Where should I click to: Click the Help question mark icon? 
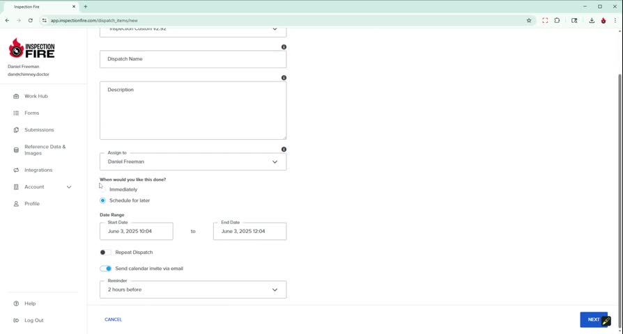pyautogui.click(x=16, y=303)
